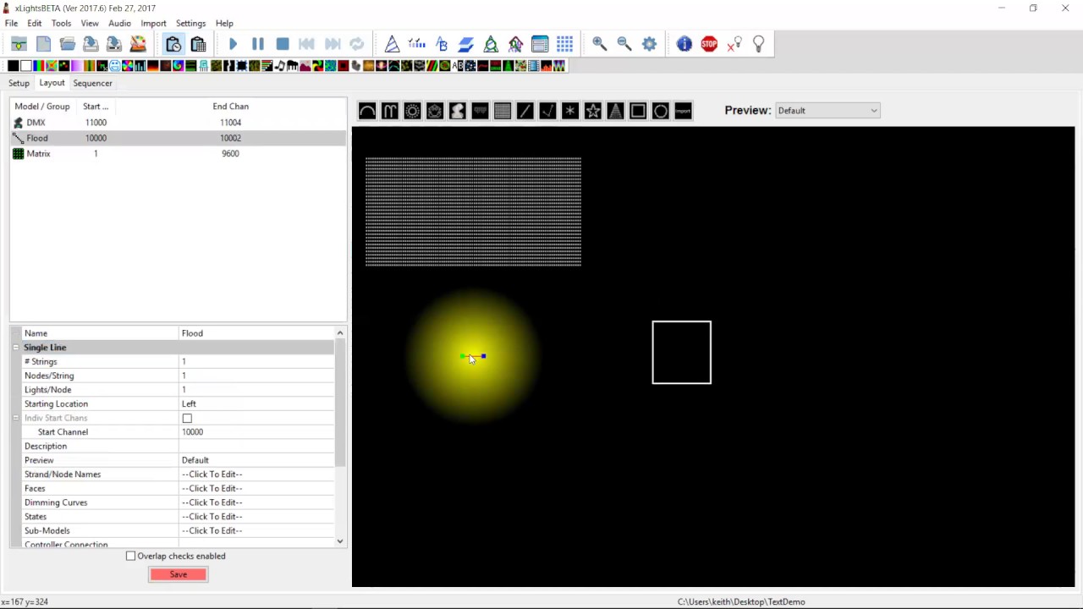
Task: Click the Start Channel value 10000
Action: [257, 432]
